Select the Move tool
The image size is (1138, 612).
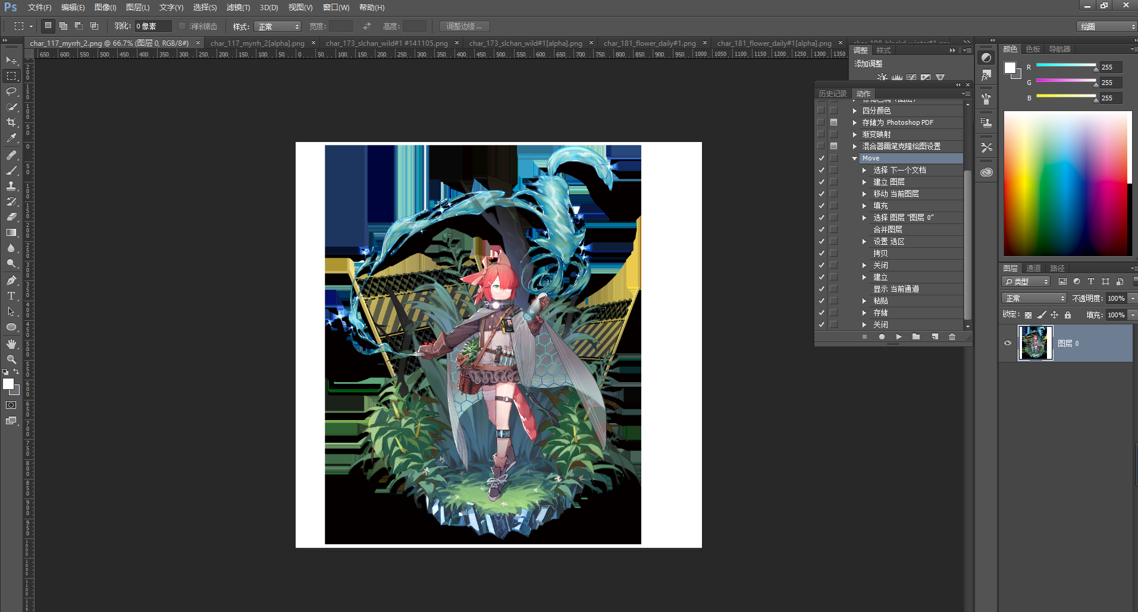point(11,61)
